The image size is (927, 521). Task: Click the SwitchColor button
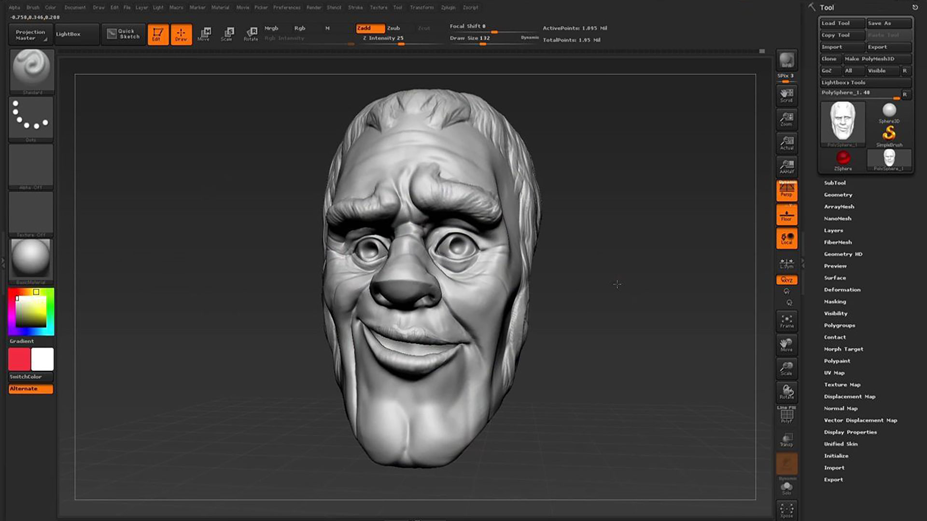(x=31, y=377)
